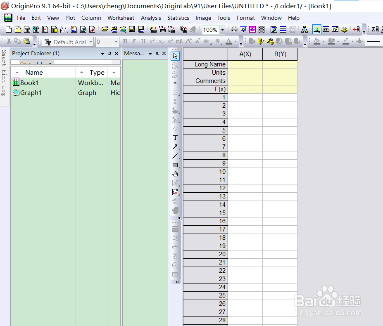Open the Format menu

[x=246, y=18]
